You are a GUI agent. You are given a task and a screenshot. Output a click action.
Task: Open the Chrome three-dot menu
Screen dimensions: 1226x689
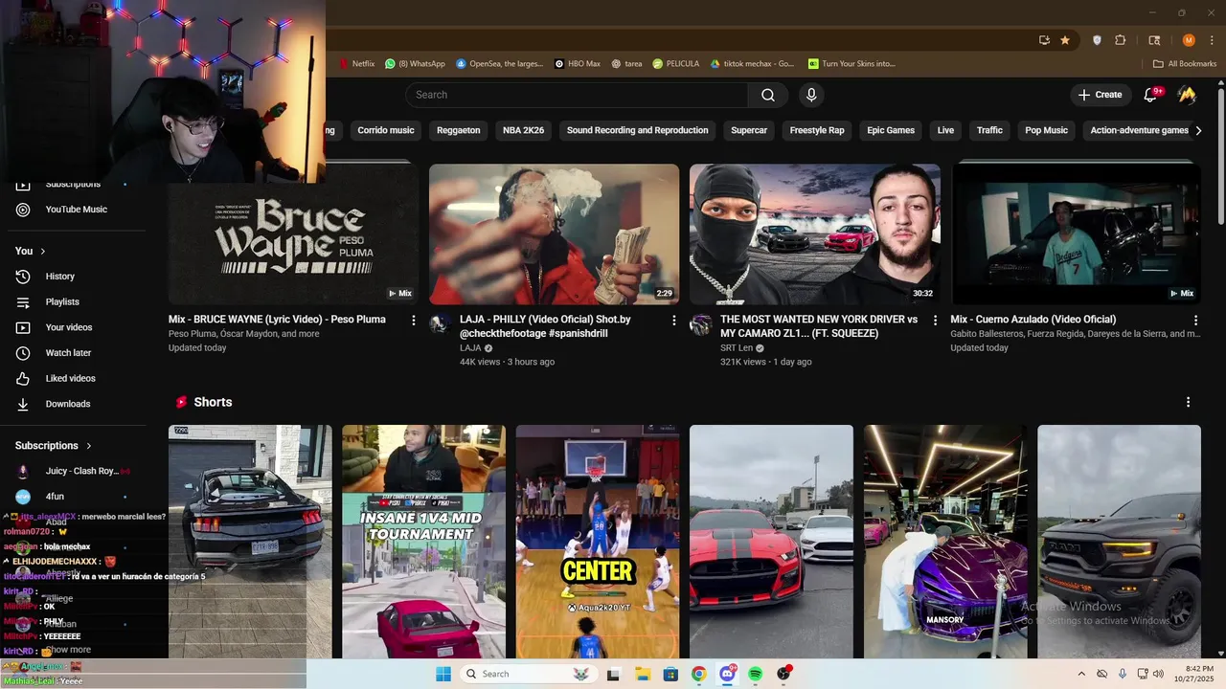pyautogui.click(x=1213, y=40)
